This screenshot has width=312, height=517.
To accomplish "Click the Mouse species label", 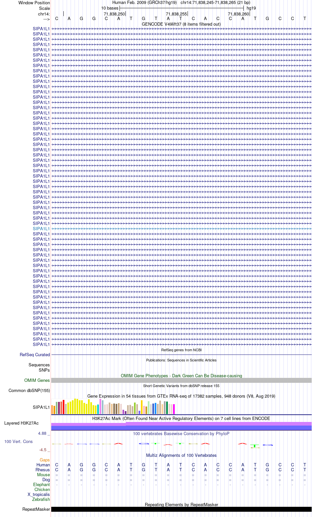I will click(43, 475).
